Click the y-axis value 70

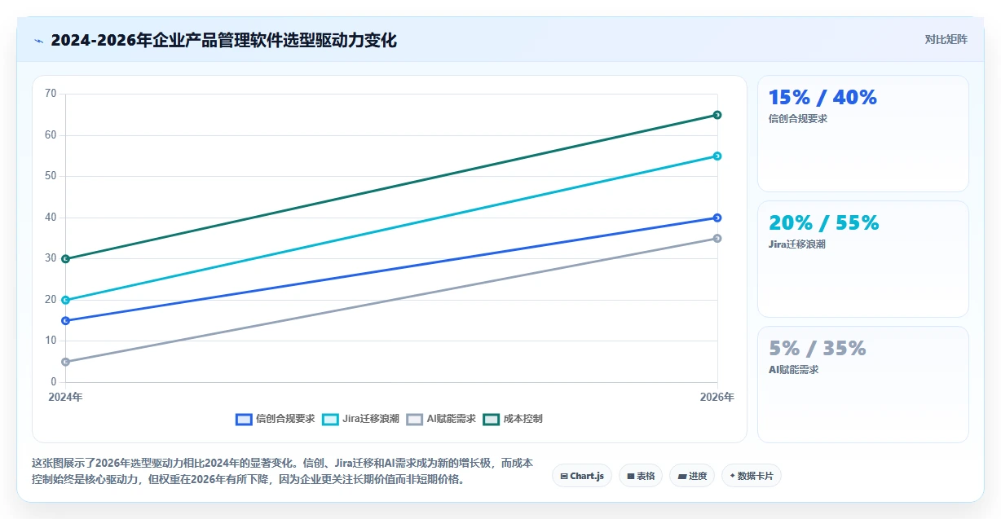click(51, 94)
